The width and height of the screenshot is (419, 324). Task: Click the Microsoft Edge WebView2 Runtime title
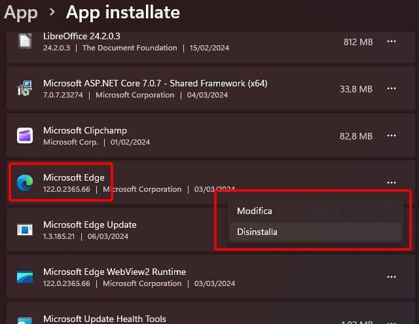115,272
